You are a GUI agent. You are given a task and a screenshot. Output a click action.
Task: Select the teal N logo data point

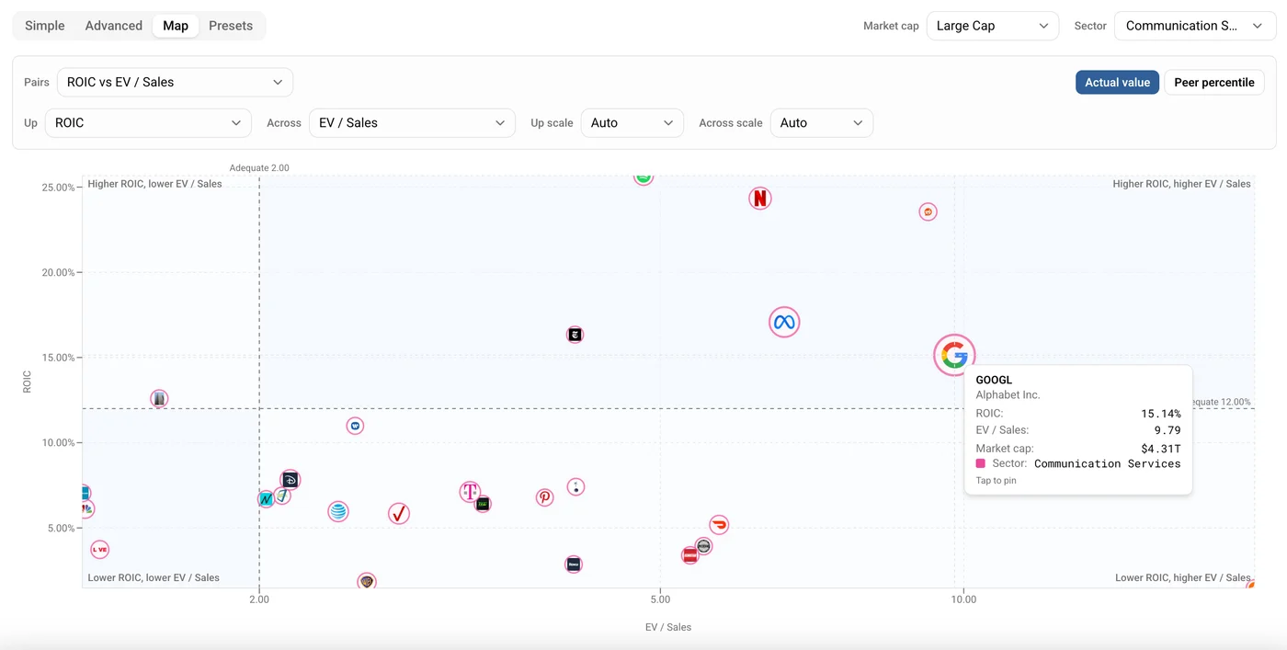point(266,499)
